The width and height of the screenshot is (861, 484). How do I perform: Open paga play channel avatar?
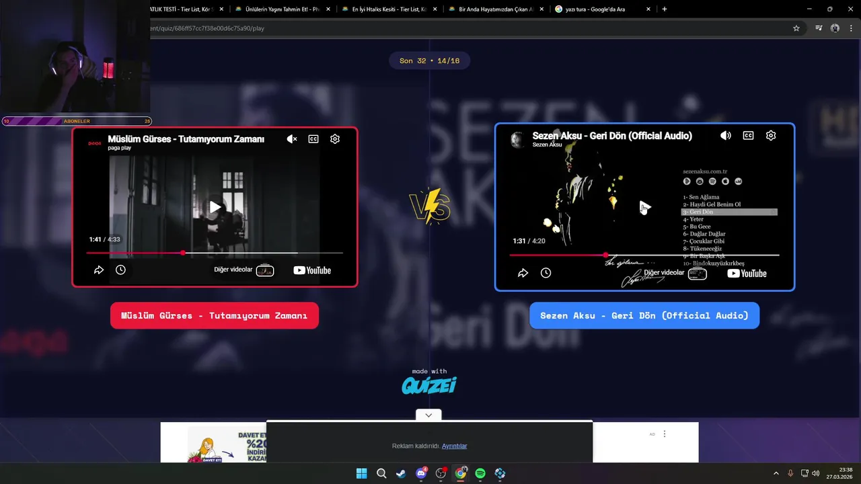(x=95, y=143)
